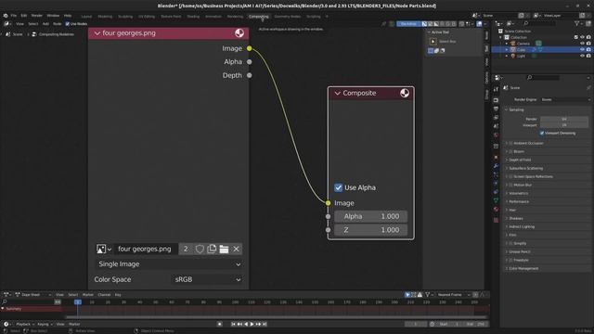Open the Particles properties tab icon
The image size is (594, 334).
click(x=496, y=174)
